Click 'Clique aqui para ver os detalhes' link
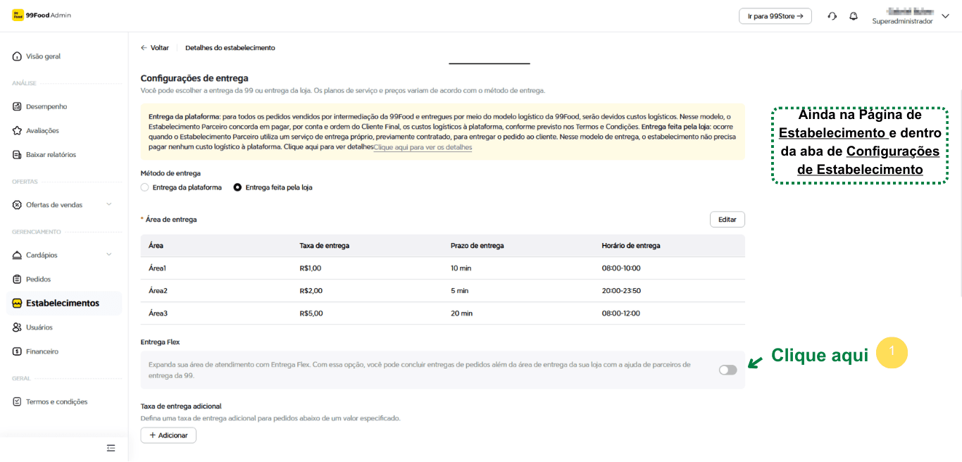962x462 pixels. coord(423,148)
